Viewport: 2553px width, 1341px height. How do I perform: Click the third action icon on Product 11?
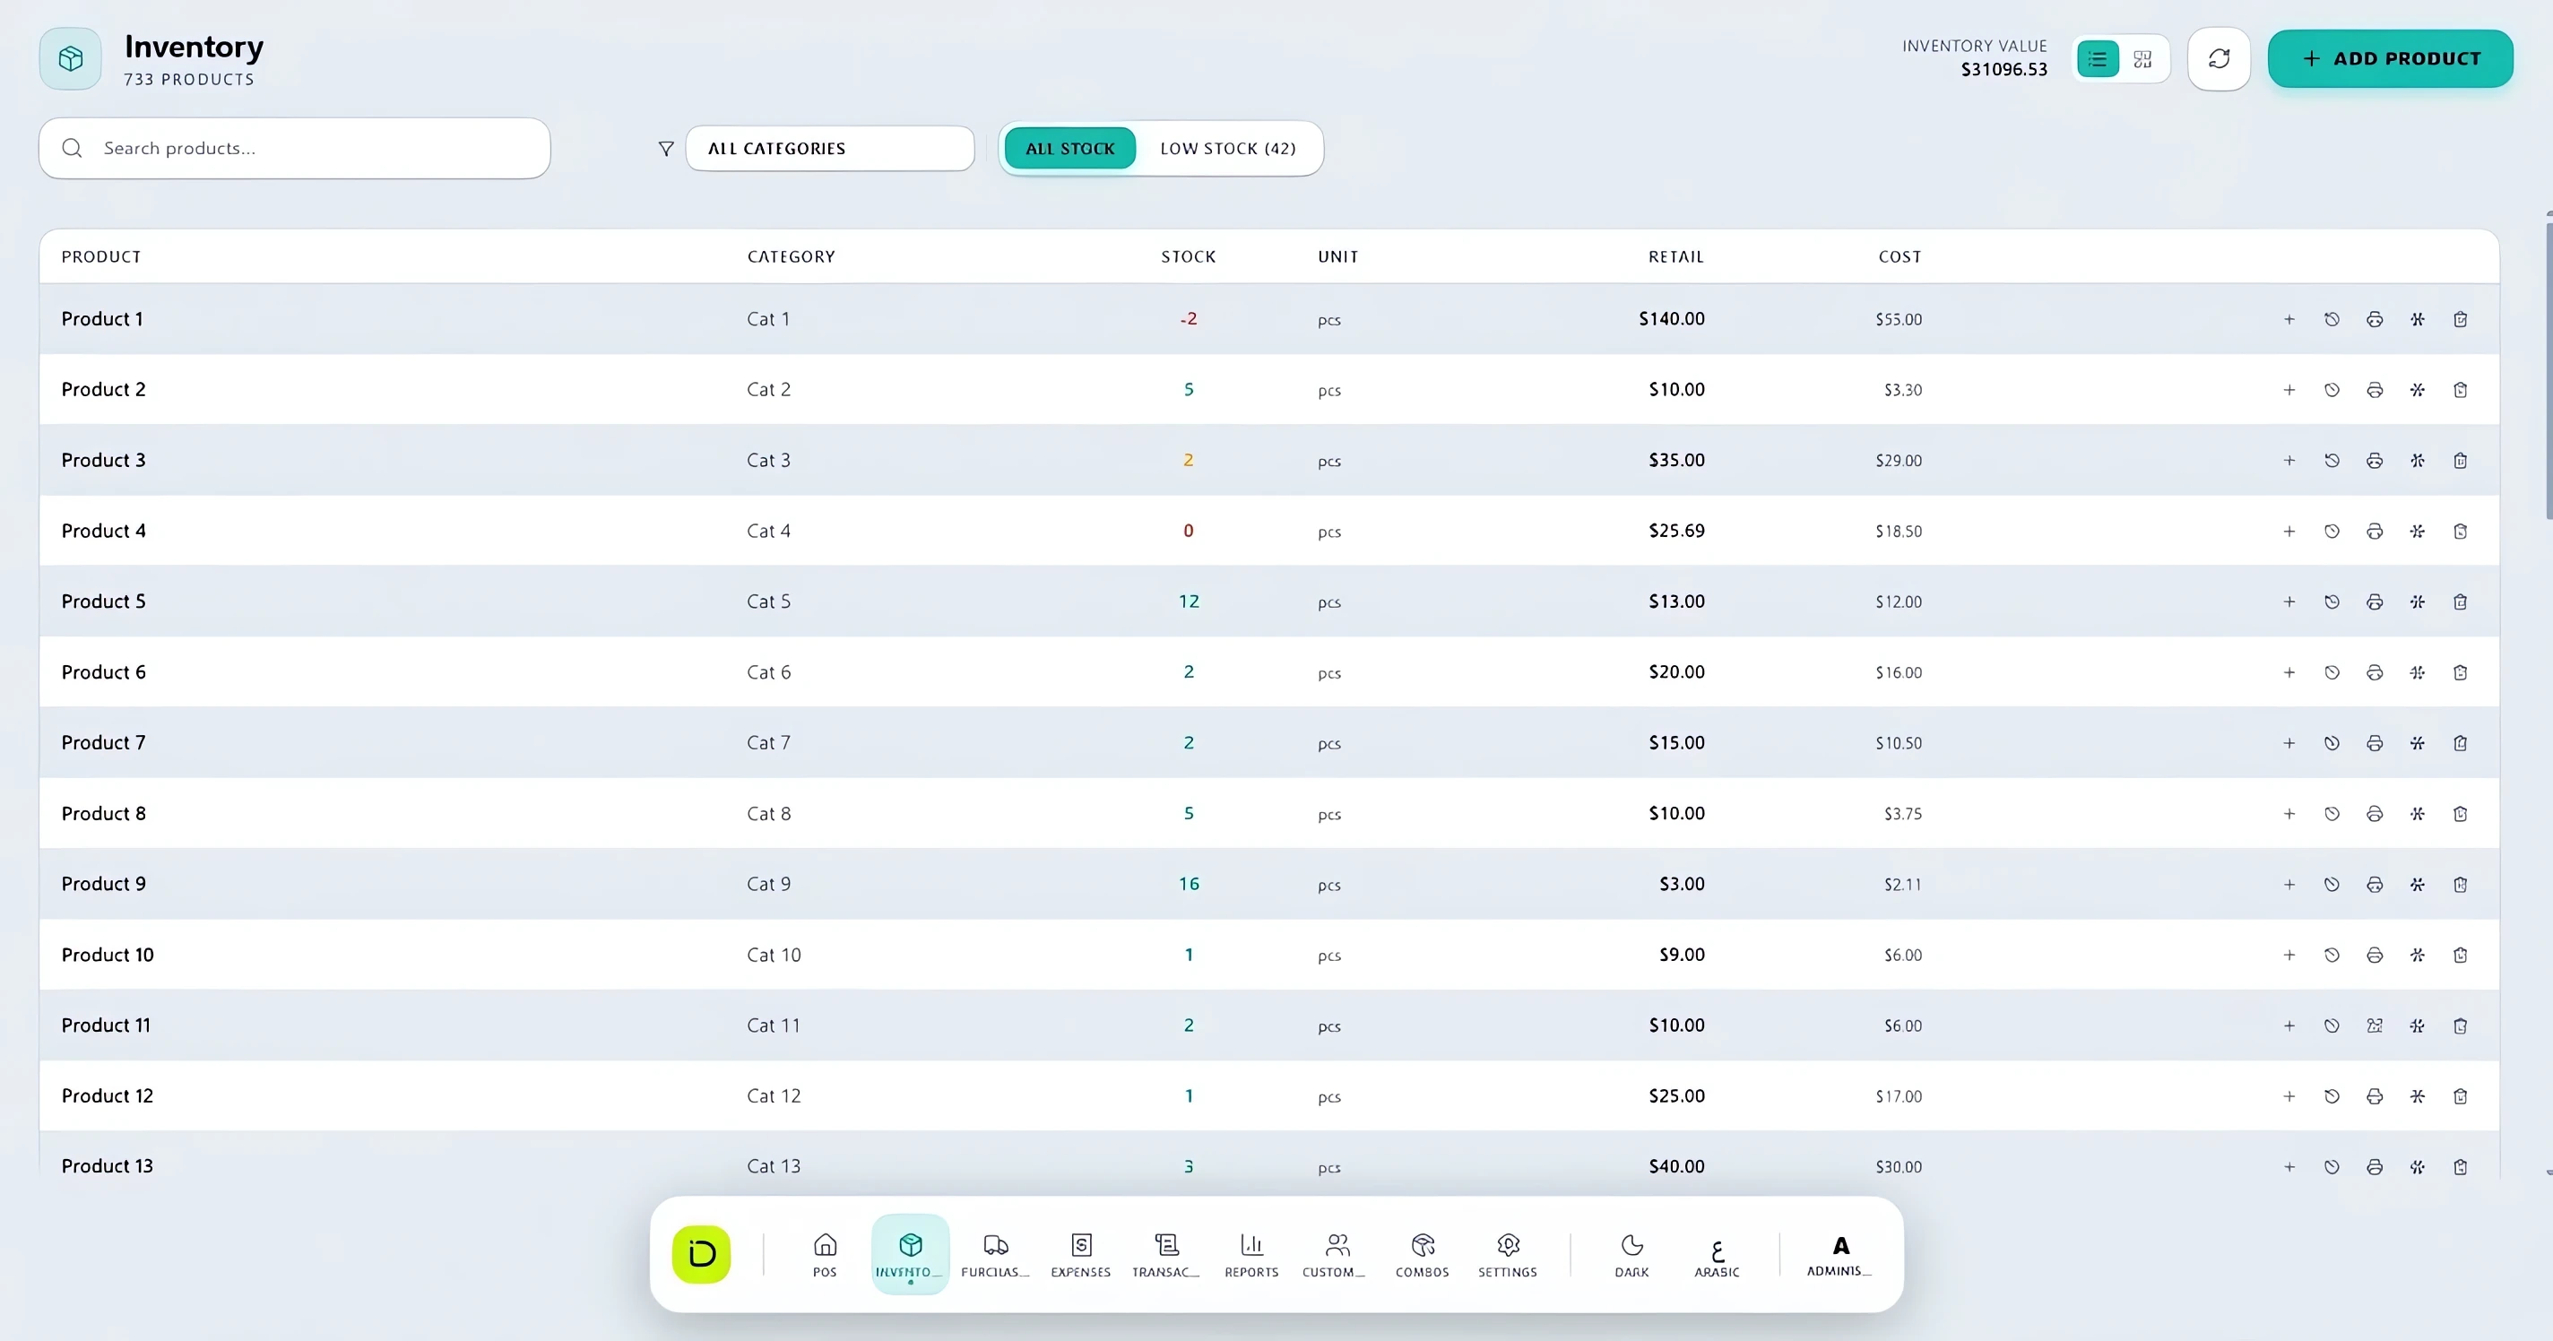pos(2375,1025)
